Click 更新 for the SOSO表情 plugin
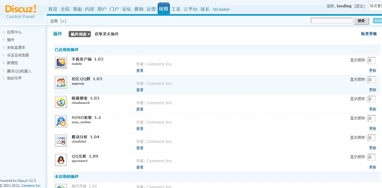 [372, 129]
